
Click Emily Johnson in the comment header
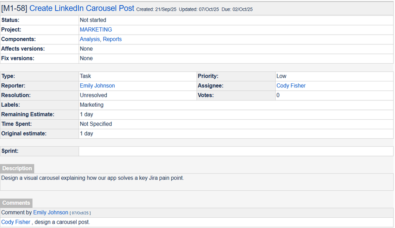click(50, 212)
